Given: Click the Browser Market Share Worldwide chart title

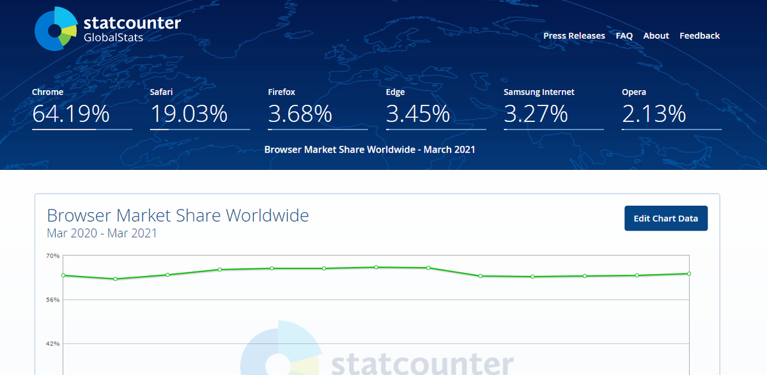Looking at the screenshot, I should tap(178, 215).
